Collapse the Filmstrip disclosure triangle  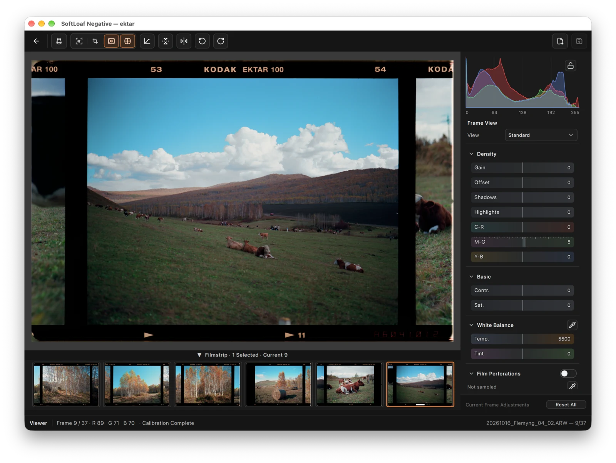pos(199,355)
